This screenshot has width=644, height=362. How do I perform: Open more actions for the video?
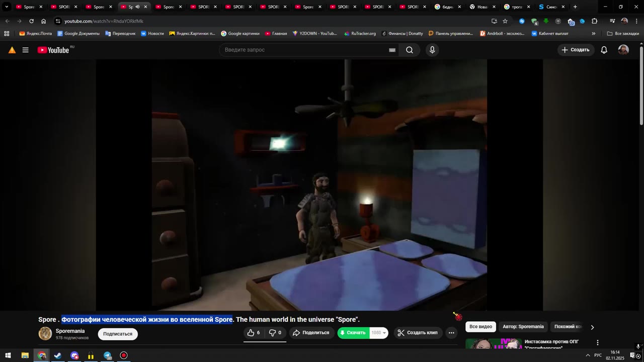pos(451,333)
